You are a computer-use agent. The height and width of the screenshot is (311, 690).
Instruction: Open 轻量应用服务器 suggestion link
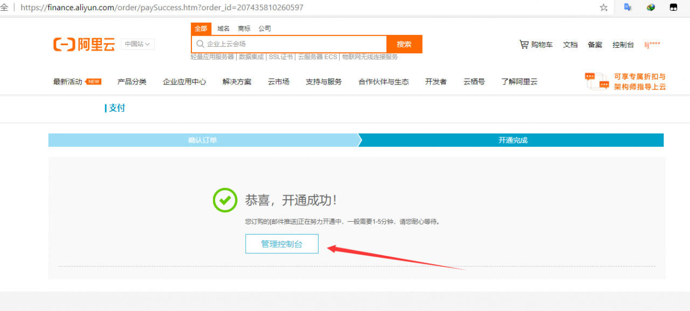212,56
